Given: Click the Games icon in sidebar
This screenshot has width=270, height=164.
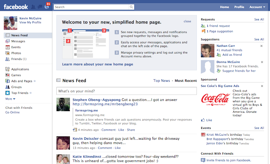Looking at the screenshot, I should coord(7,75).
